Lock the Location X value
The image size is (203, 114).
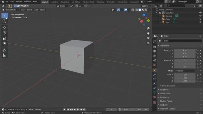197,50
